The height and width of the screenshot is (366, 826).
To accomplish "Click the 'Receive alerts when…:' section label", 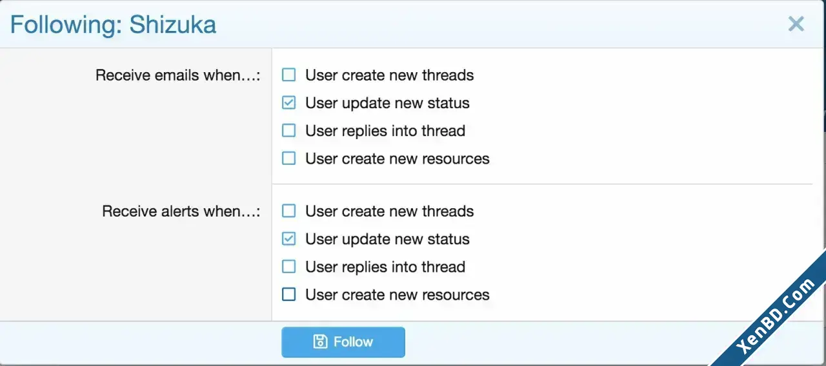I will pyautogui.click(x=181, y=211).
